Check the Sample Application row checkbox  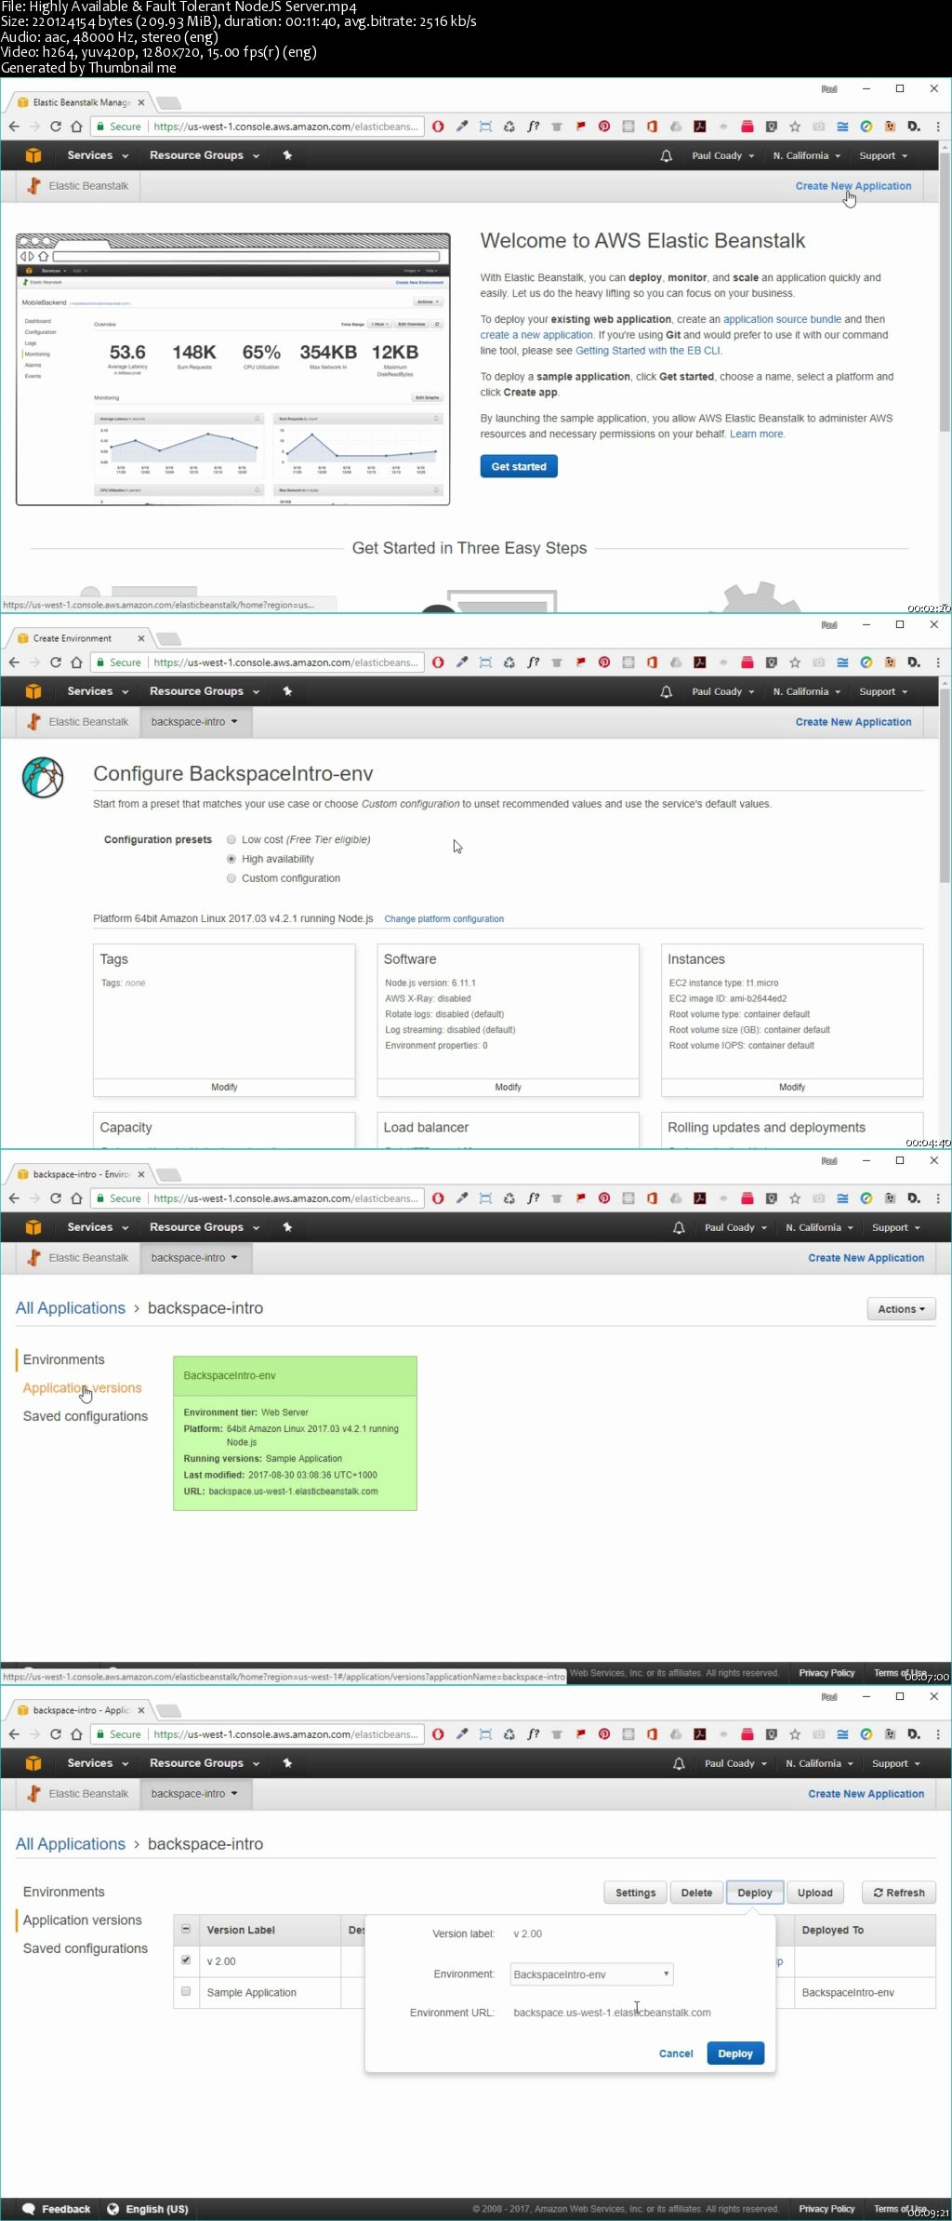[x=186, y=1991]
